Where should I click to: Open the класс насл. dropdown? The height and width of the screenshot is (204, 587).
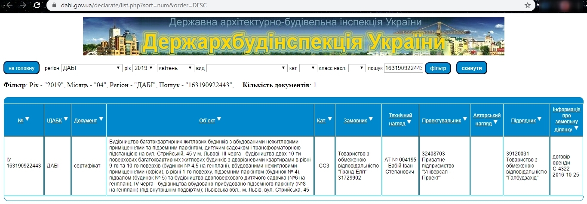click(357, 68)
